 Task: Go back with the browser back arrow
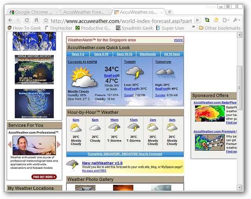[x=10, y=20]
